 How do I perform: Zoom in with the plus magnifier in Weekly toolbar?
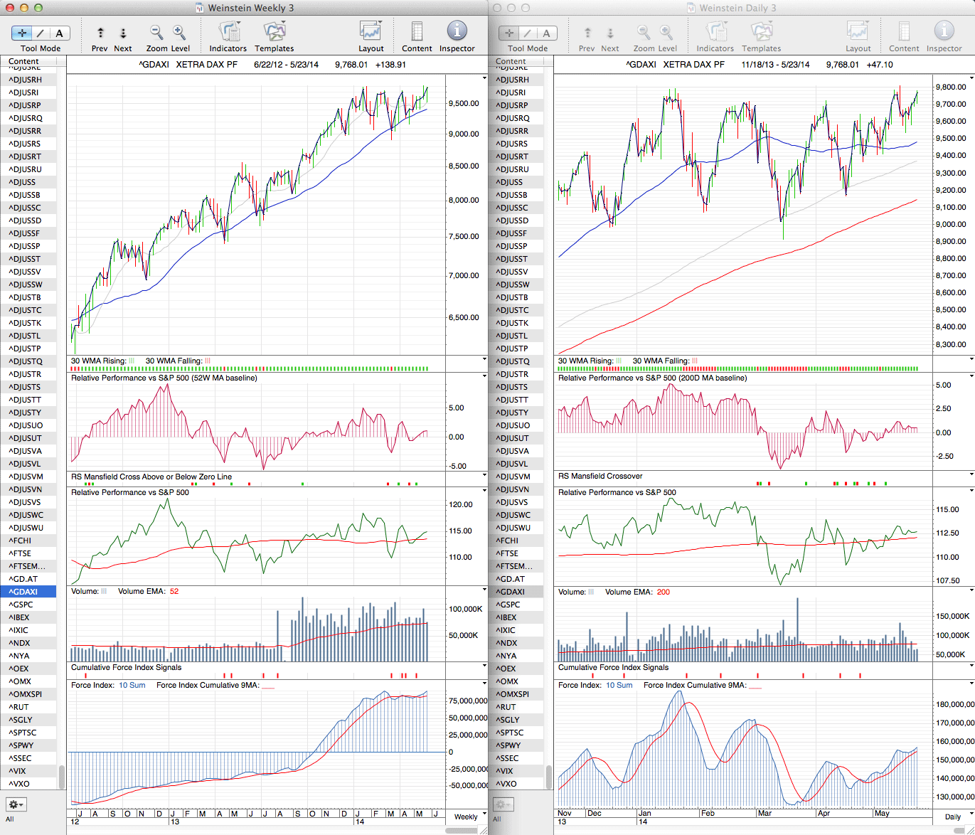179,33
